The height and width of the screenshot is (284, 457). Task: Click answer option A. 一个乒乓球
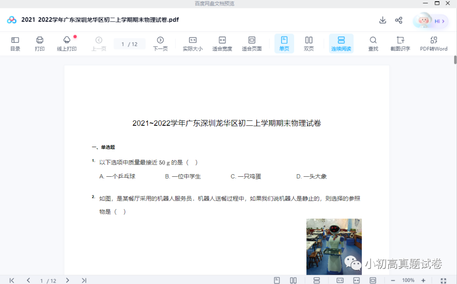click(117, 176)
